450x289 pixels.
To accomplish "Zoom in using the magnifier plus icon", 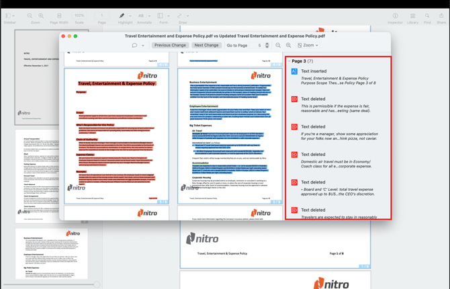I will click(289, 46).
